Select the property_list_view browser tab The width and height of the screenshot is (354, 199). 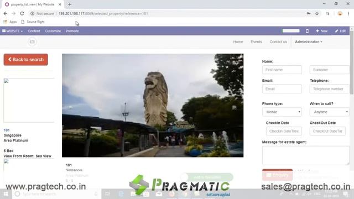tap(32, 4)
